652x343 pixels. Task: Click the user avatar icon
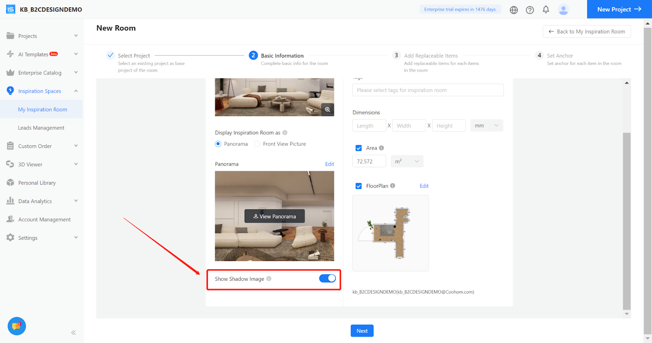pos(563,9)
